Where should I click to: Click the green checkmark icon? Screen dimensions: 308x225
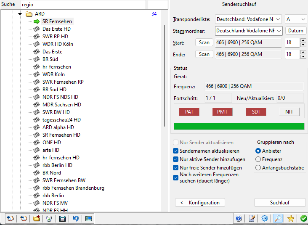pyautogui.click(x=303, y=218)
